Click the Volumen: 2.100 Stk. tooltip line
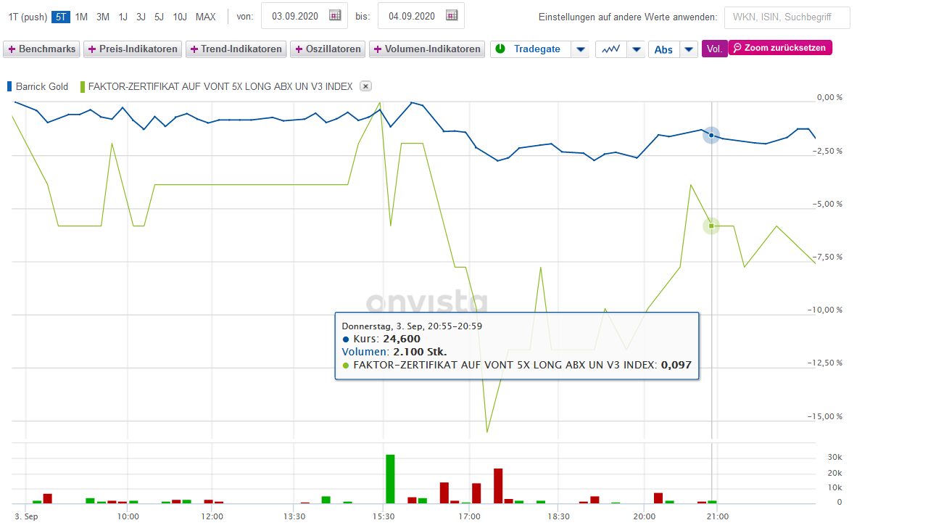 coord(394,352)
